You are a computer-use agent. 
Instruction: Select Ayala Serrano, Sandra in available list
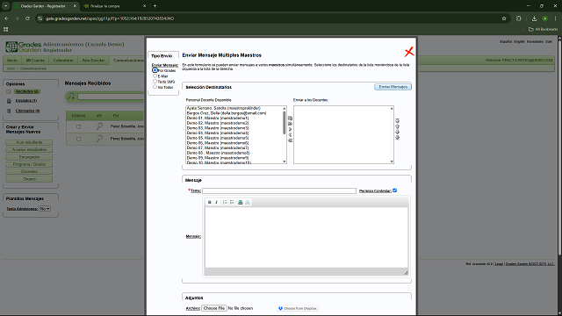pos(224,108)
